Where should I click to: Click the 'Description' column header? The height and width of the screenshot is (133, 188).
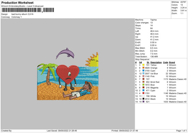tap(156, 62)
